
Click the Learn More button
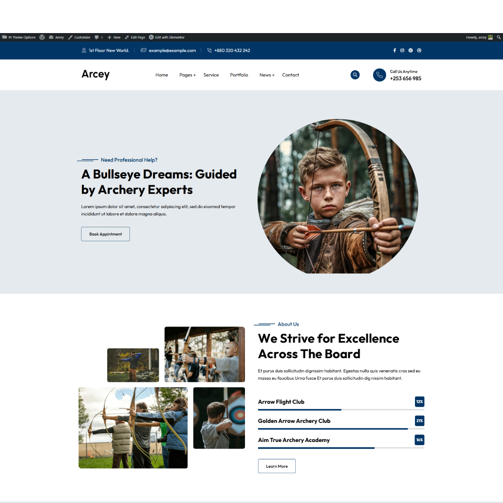277,466
